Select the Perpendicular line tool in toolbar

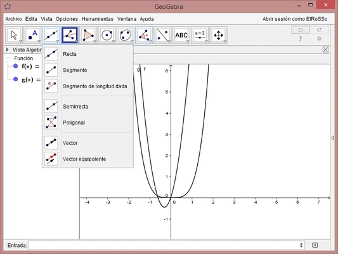point(70,35)
